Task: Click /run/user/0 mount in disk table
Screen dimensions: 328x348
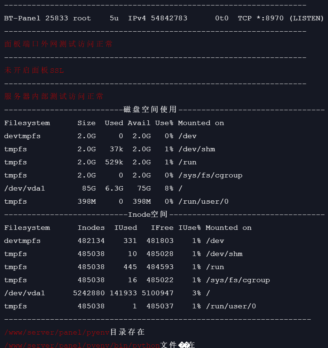Action: tap(203, 201)
